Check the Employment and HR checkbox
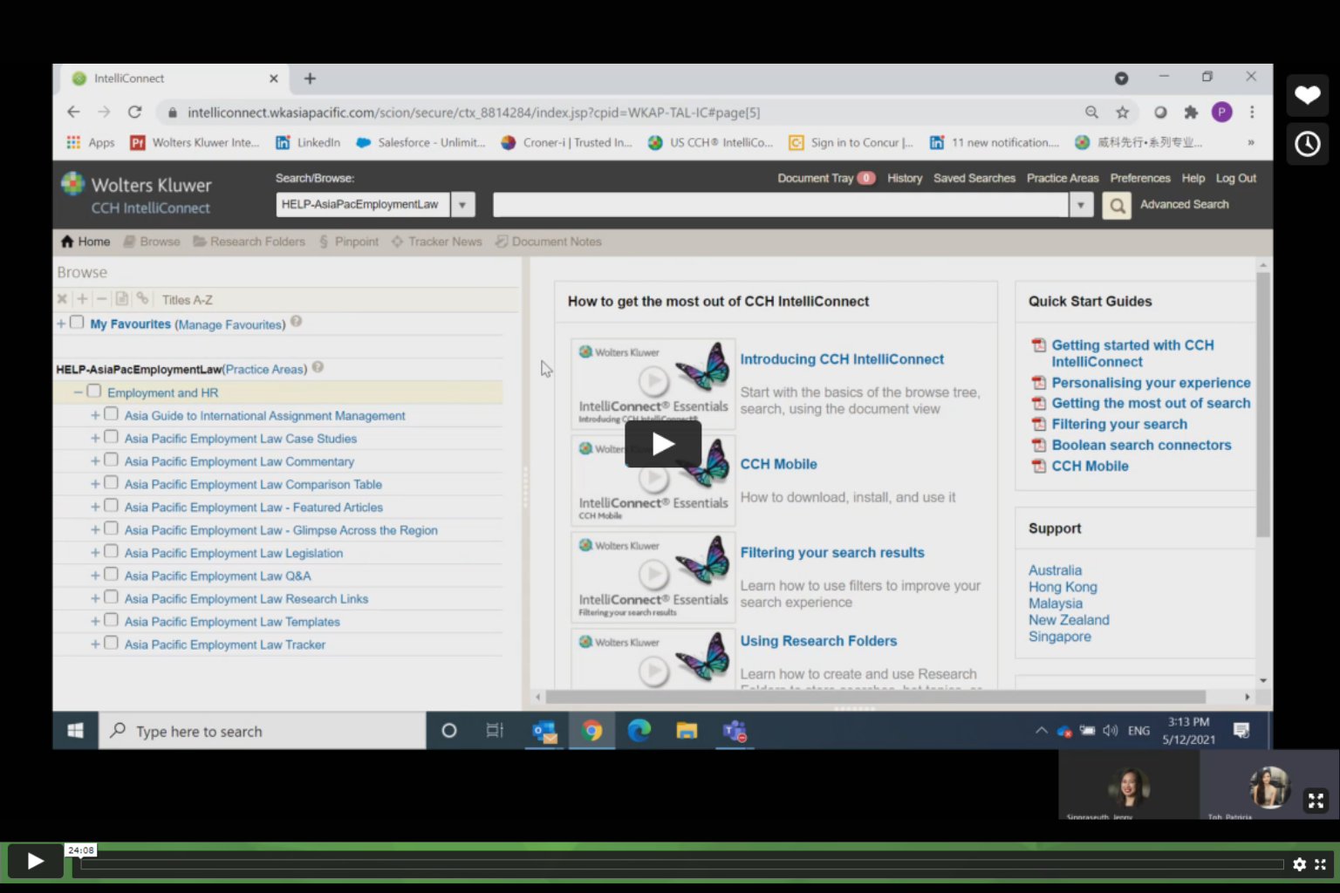The image size is (1340, 893). point(94,392)
